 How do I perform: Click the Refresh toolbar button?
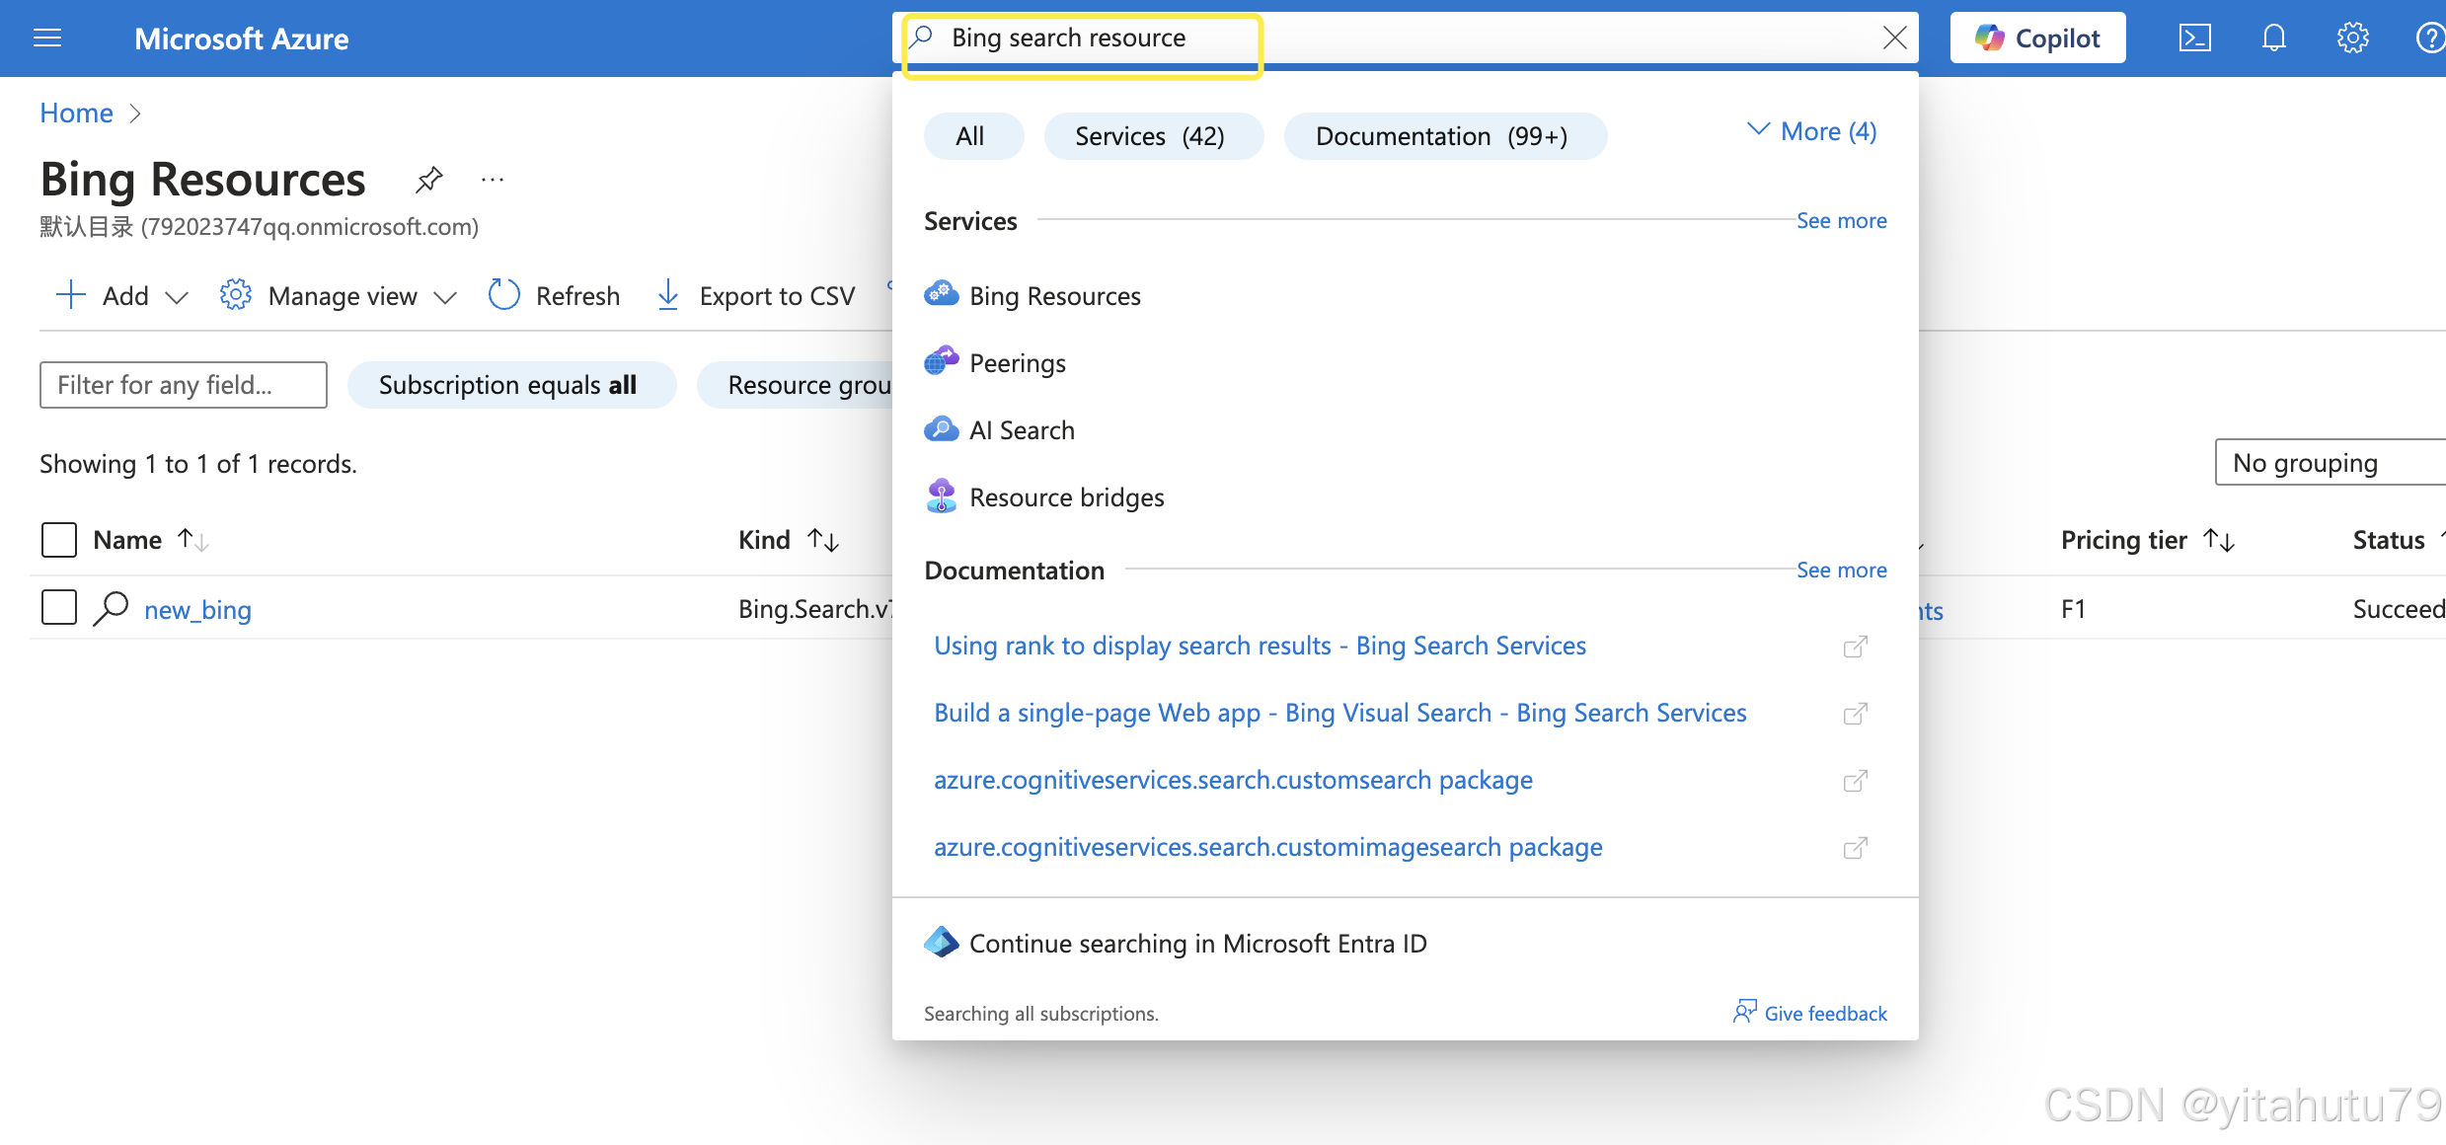pos(555,295)
